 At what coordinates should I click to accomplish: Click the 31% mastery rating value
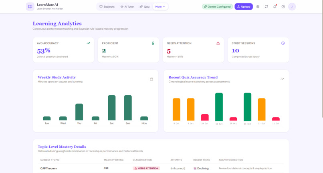point(106,168)
